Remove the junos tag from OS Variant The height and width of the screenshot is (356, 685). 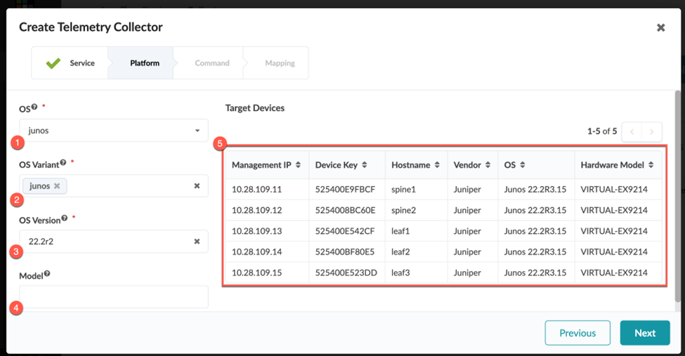tap(57, 186)
